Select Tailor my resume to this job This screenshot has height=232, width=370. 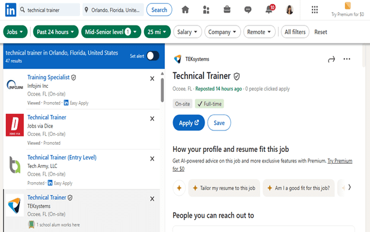224,188
